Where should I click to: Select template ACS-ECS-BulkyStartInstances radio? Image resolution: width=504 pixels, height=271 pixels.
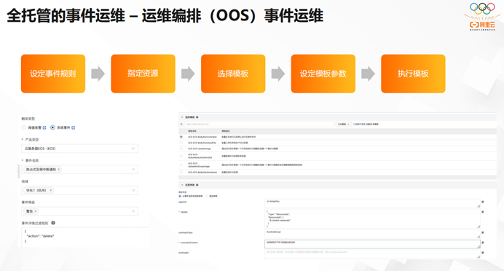click(x=181, y=173)
